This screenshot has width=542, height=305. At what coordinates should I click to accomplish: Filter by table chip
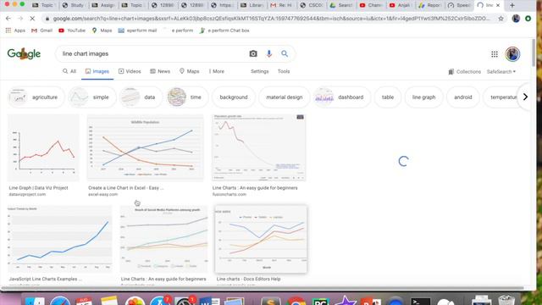388,97
